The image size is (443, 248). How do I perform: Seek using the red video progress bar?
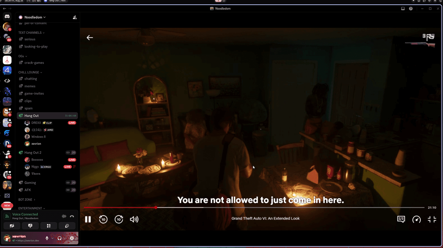(254, 207)
